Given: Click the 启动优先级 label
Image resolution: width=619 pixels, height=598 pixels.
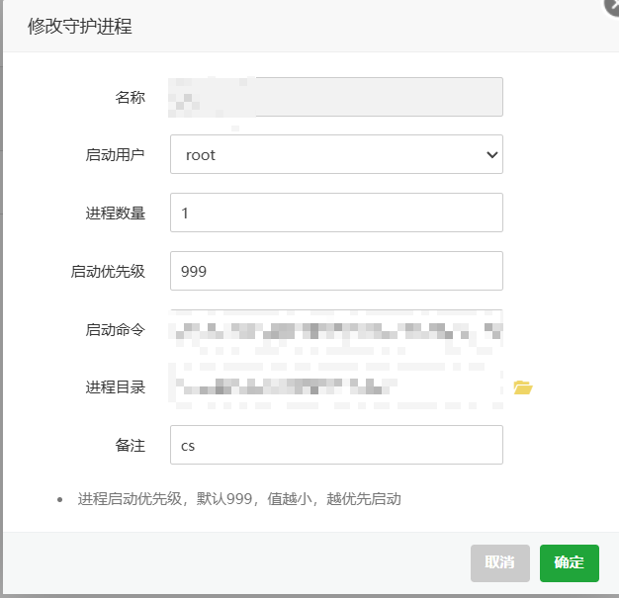Looking at the screenshot, I should [109, 271].
